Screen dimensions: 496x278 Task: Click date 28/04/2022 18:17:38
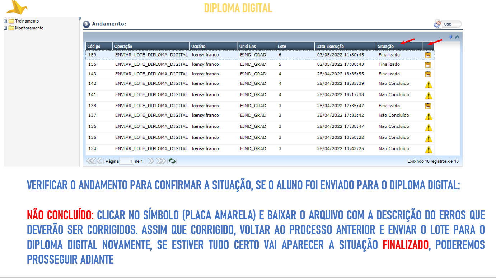pyautogui.click(x=341, y=95)
